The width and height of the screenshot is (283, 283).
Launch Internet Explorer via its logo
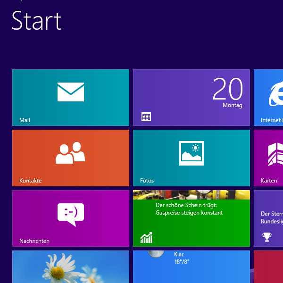(276, 95)
